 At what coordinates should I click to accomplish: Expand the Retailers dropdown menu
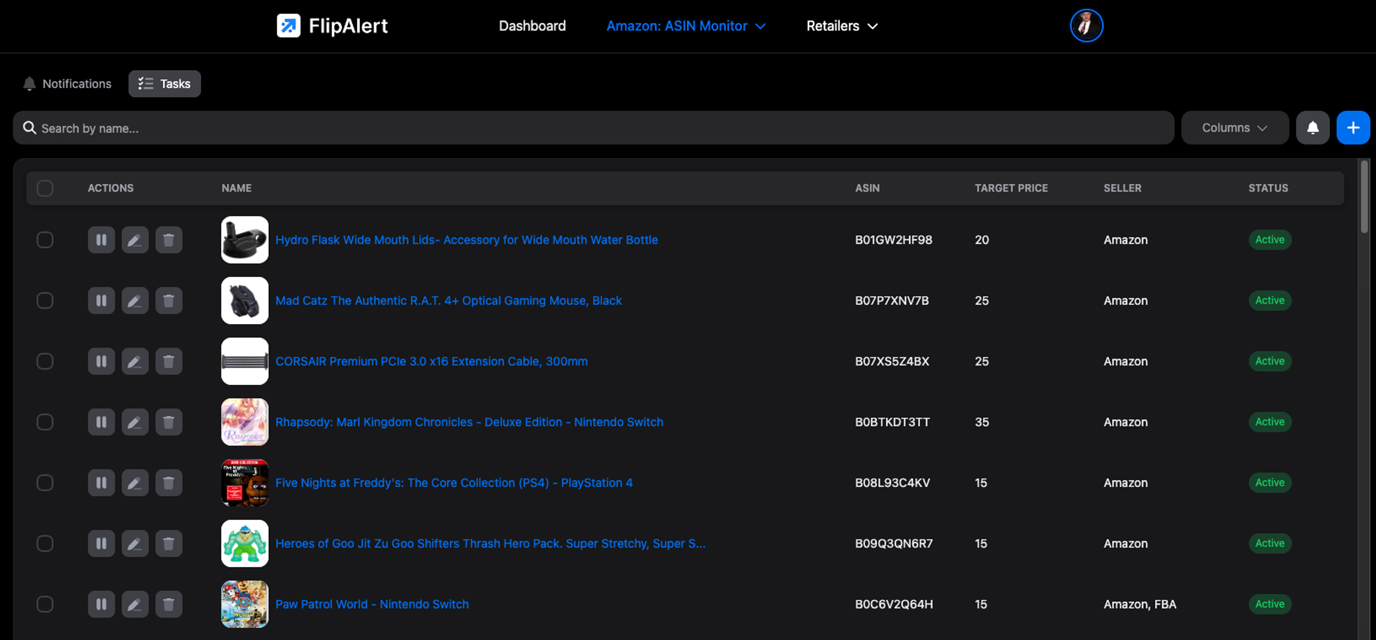click(x=842, y=26)
